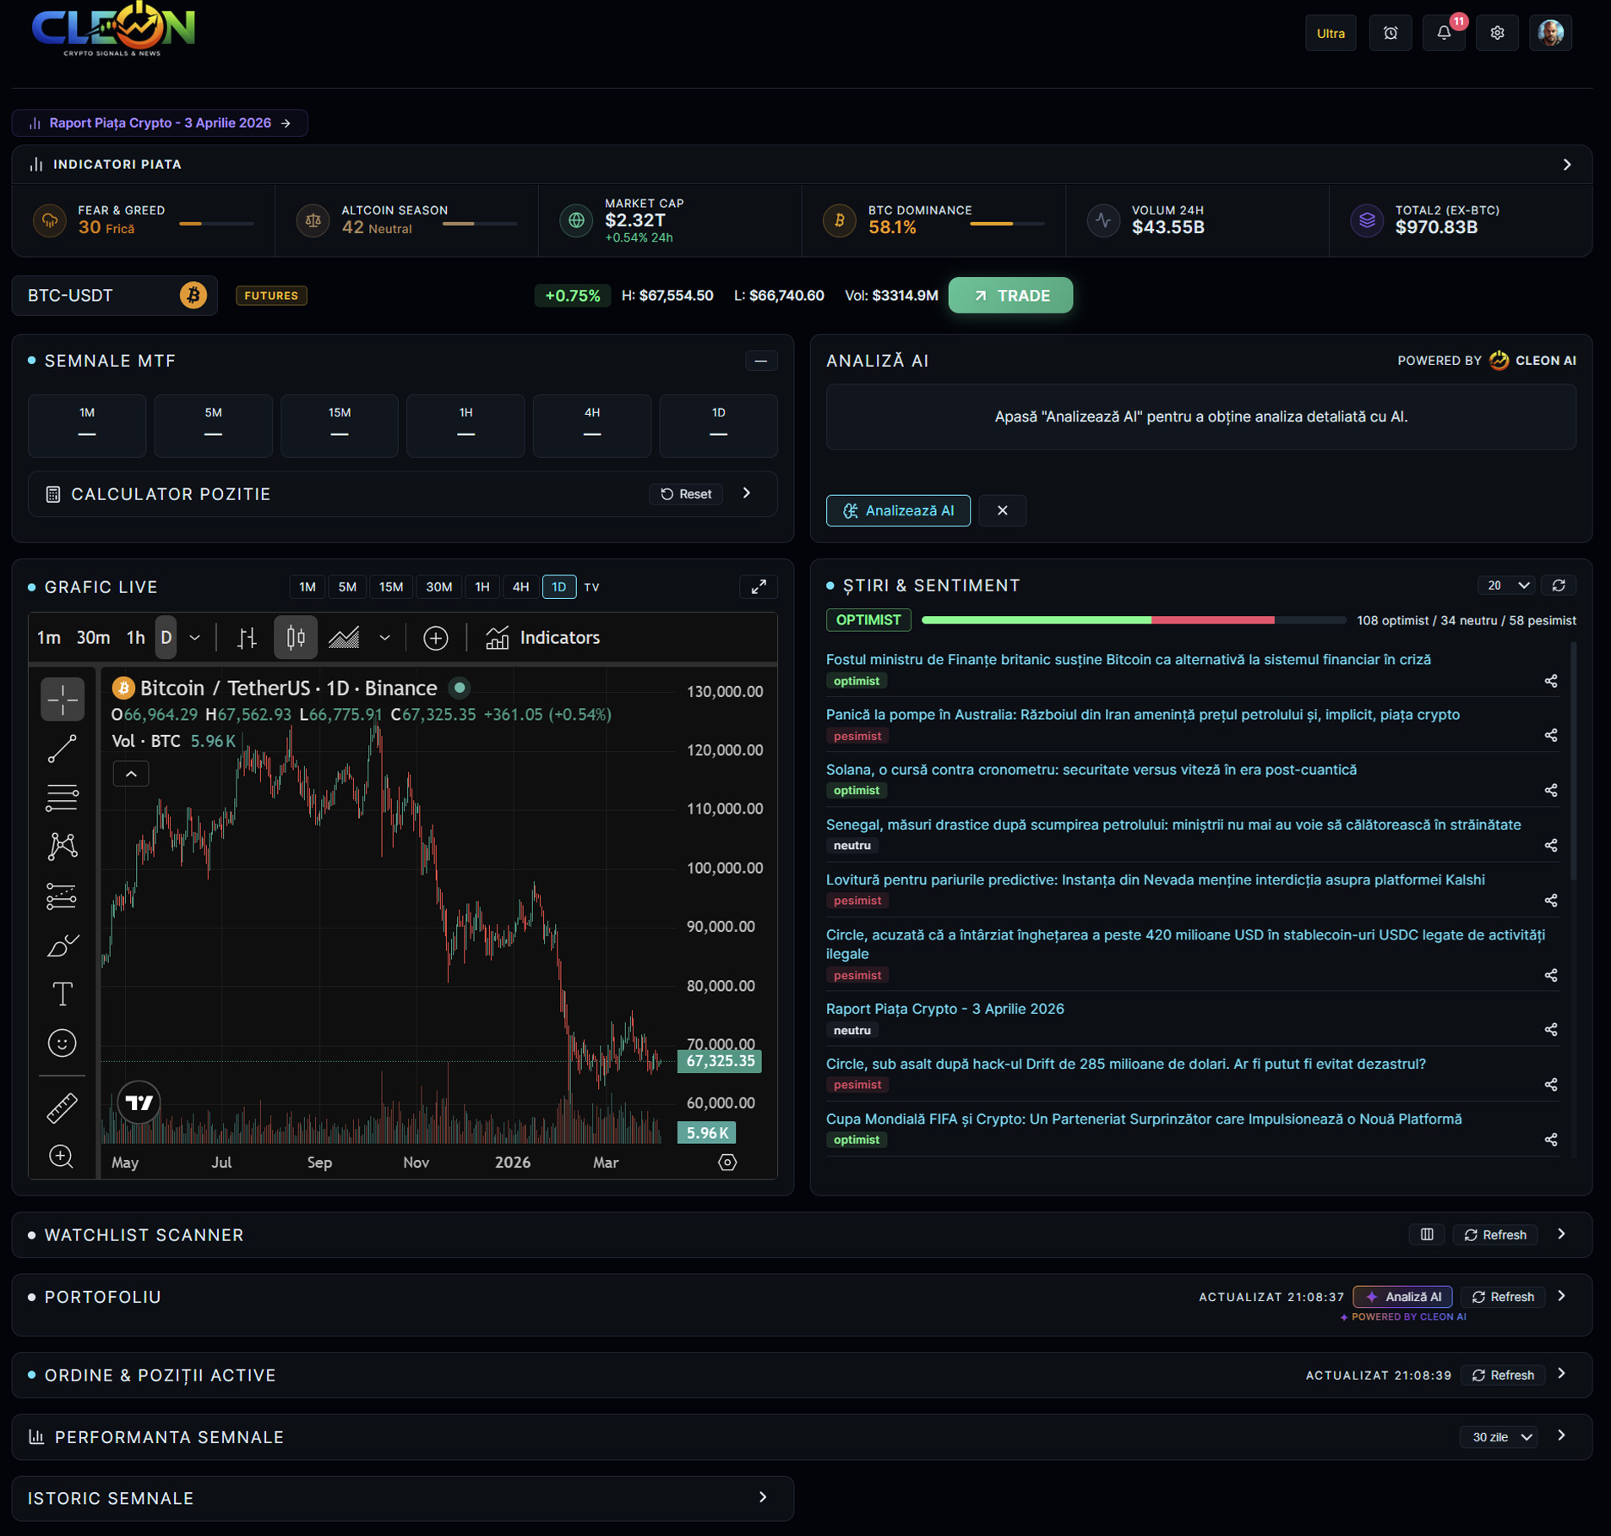Open the alarm clock alerts icon
This screenshot has height=1536, width=1611.
click(x=1391, y=33)
